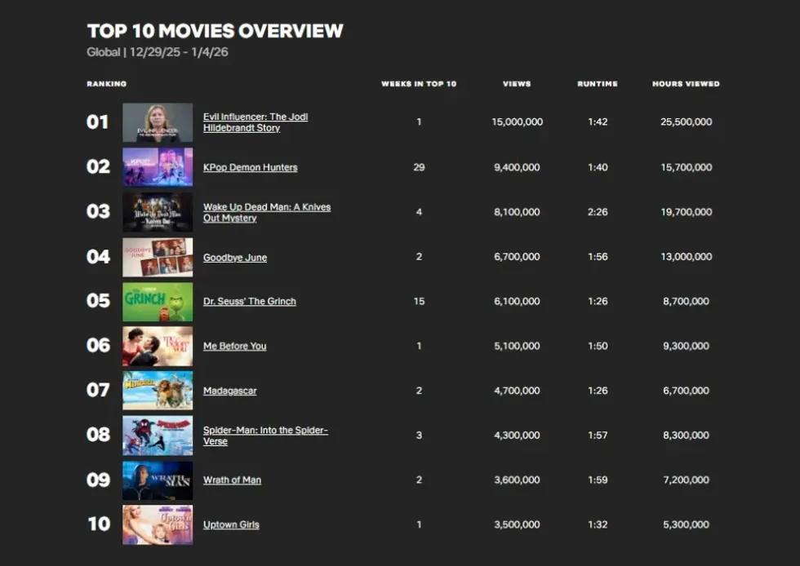Select the Goodbye June movie link
Viewport: 800px width, 566px height.
click(x=235, y=257)
